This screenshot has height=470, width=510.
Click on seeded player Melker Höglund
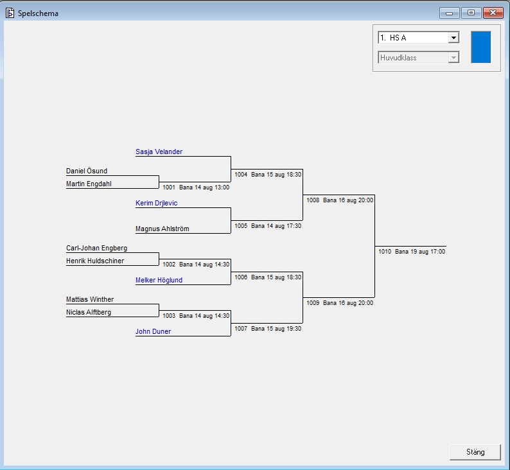pos(159,281)
